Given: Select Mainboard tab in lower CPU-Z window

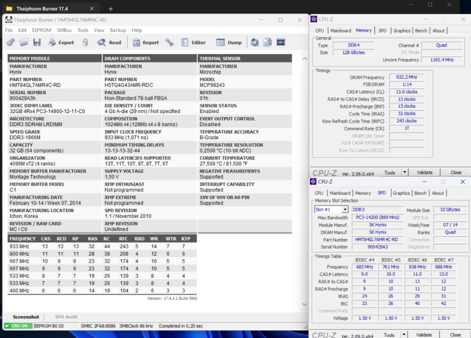Looking at the screenshot, I should [340, 193].
